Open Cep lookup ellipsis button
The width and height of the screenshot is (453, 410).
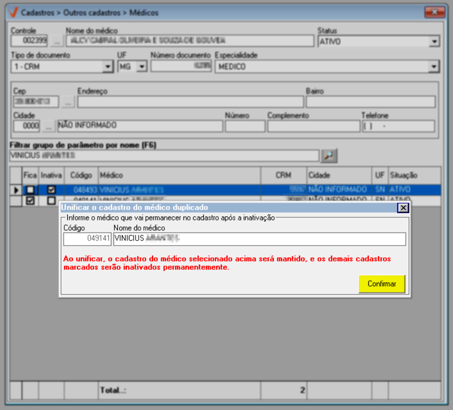[68, 102]
